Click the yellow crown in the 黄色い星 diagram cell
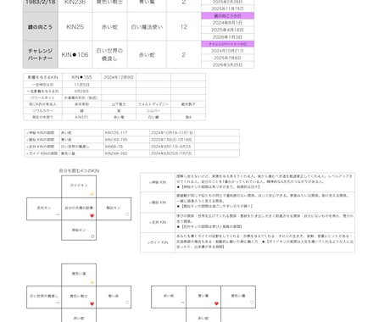 coord(92,282)
